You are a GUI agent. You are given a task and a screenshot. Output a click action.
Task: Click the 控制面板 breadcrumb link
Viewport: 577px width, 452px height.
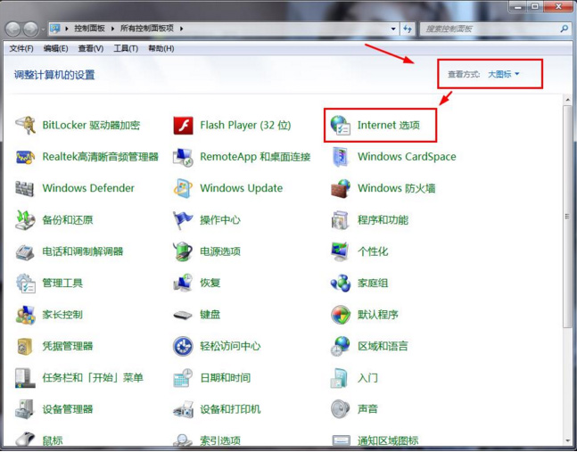pos(89,29)
